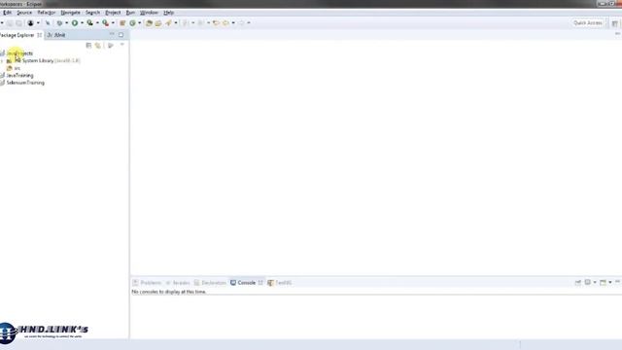Screen dimensions: 622x350
Task: Open the Help menu
Action: 168,13
